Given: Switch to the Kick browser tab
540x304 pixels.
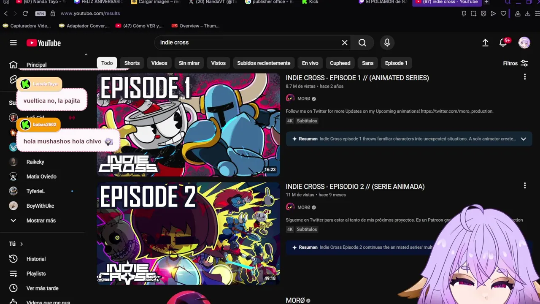Looking at the screenshot, I should coord(310,2).
